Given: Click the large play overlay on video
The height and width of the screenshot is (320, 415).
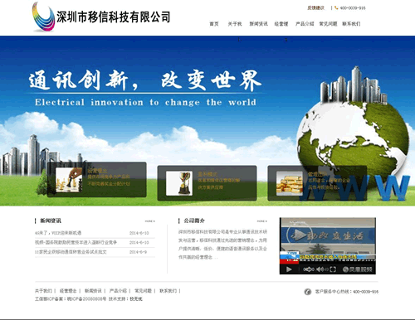Looking at the screenshot, I should pos(298,235).
